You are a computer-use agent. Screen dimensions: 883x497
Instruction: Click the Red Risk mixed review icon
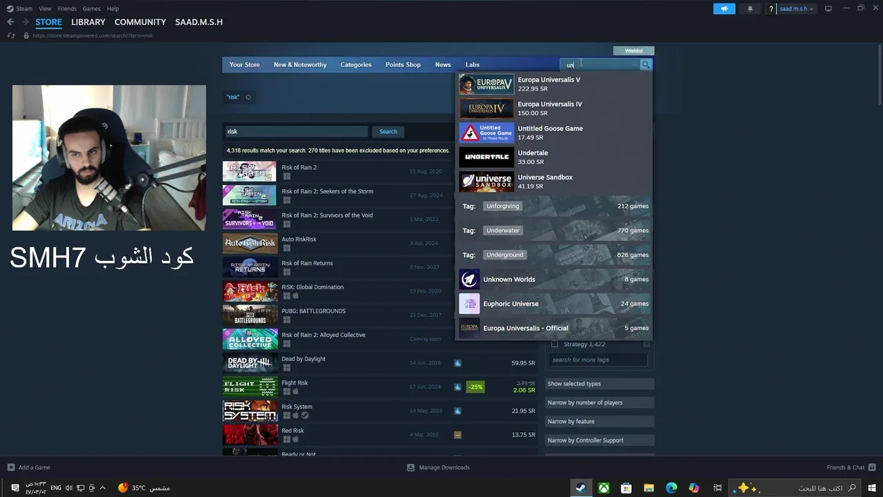pyautogui.click(x=457, y=435)
